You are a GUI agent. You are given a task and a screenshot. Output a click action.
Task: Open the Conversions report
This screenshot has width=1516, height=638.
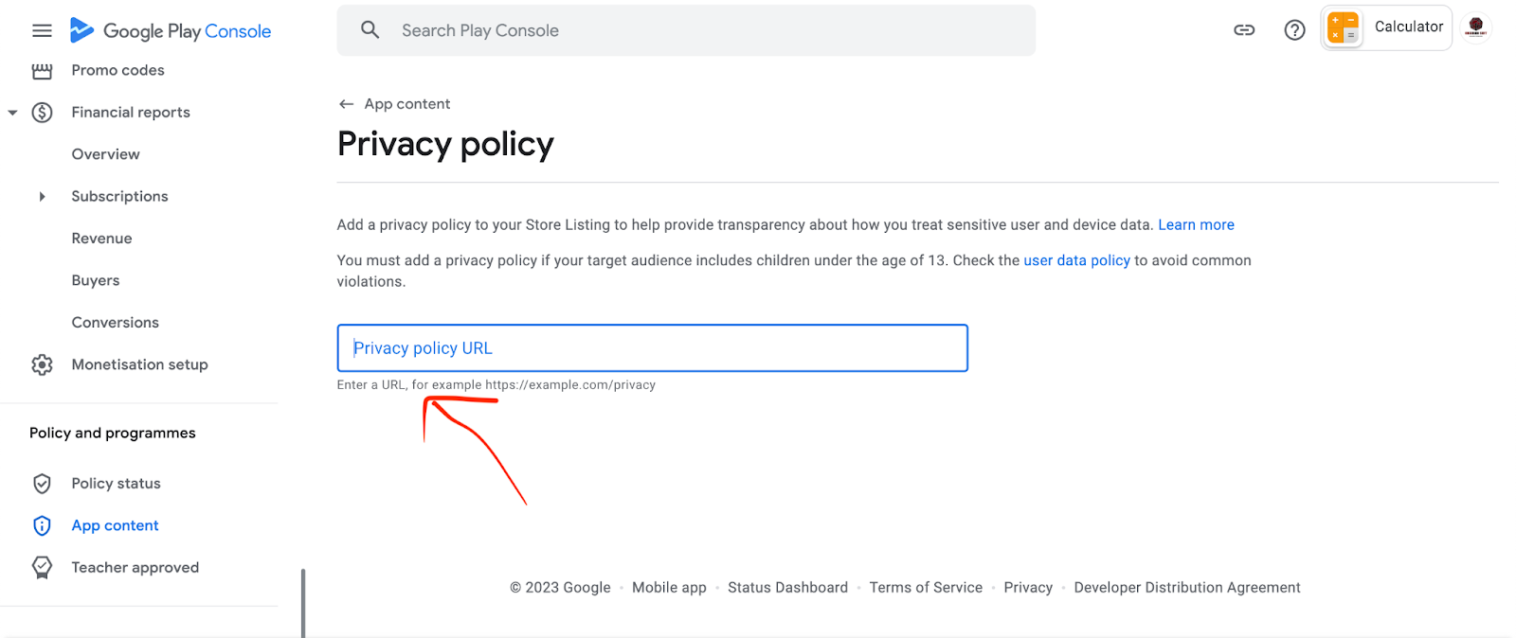click(x=115, y=323)
